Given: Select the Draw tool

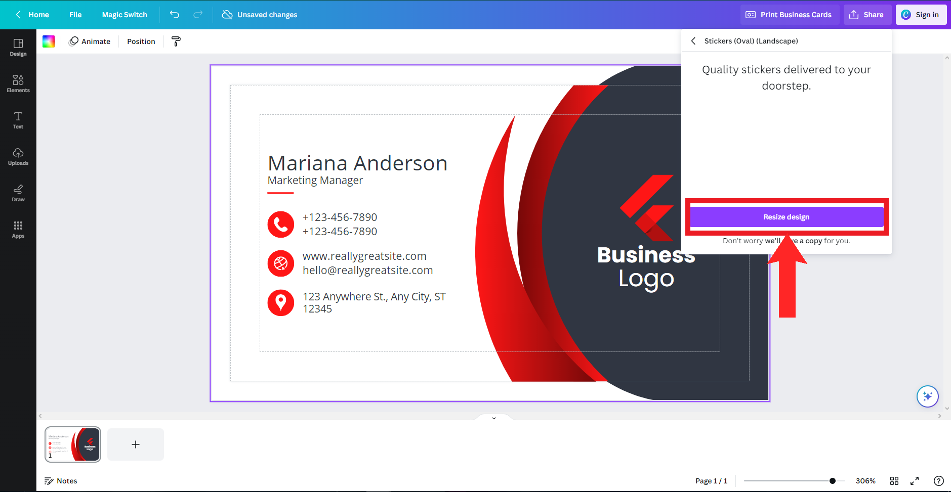Looking at the screenshot, I should pos(18,193).
